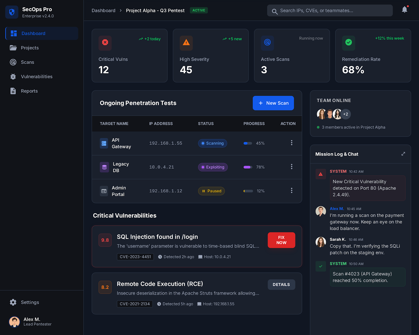419x335 pixels.
Task: Click the Critical Vulns red alert icon
Action: click(x=105, y=43)
